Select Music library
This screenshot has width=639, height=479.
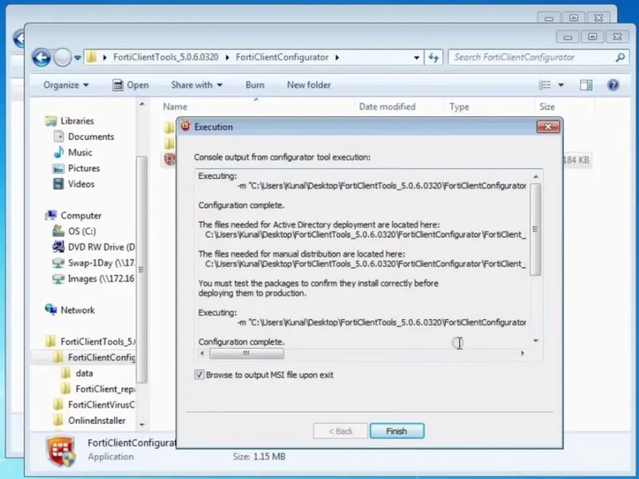80,152
